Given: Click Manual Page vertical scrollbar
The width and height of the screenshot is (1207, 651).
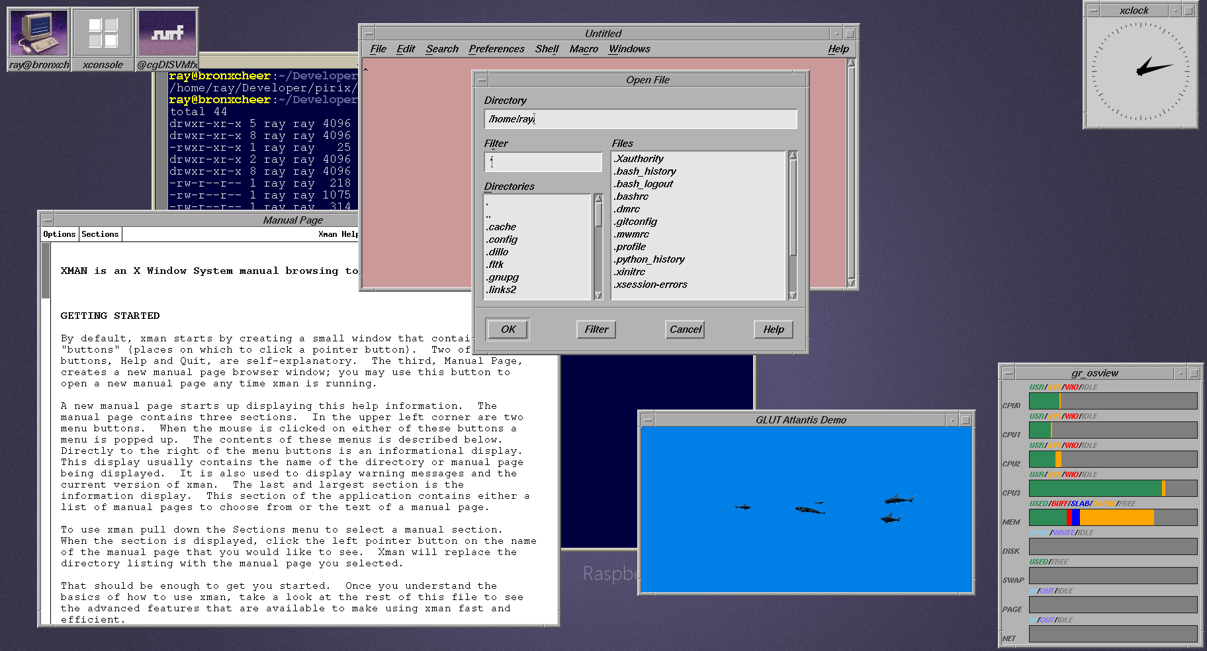Looking at the screenshot, I should [x=46, y=433].
